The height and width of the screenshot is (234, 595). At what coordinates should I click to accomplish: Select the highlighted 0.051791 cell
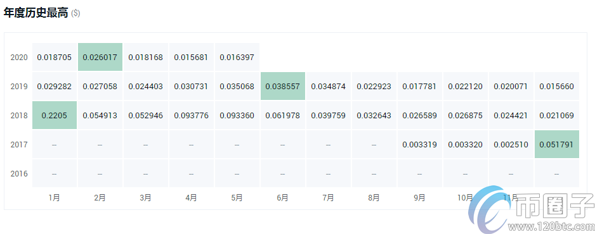pos(557,144)
